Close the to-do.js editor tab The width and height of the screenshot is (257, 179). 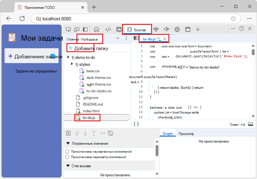click(x=165, y=39)
